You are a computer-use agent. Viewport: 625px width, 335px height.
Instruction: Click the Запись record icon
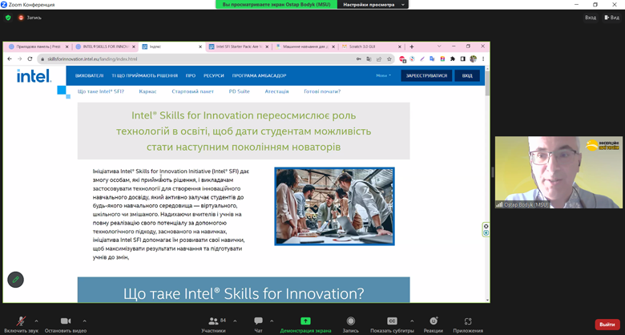click(350, 321)
